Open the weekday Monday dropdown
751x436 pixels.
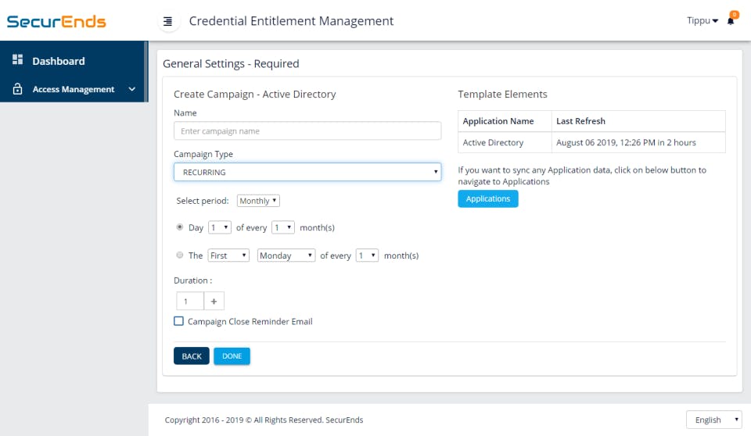point(286,256)
